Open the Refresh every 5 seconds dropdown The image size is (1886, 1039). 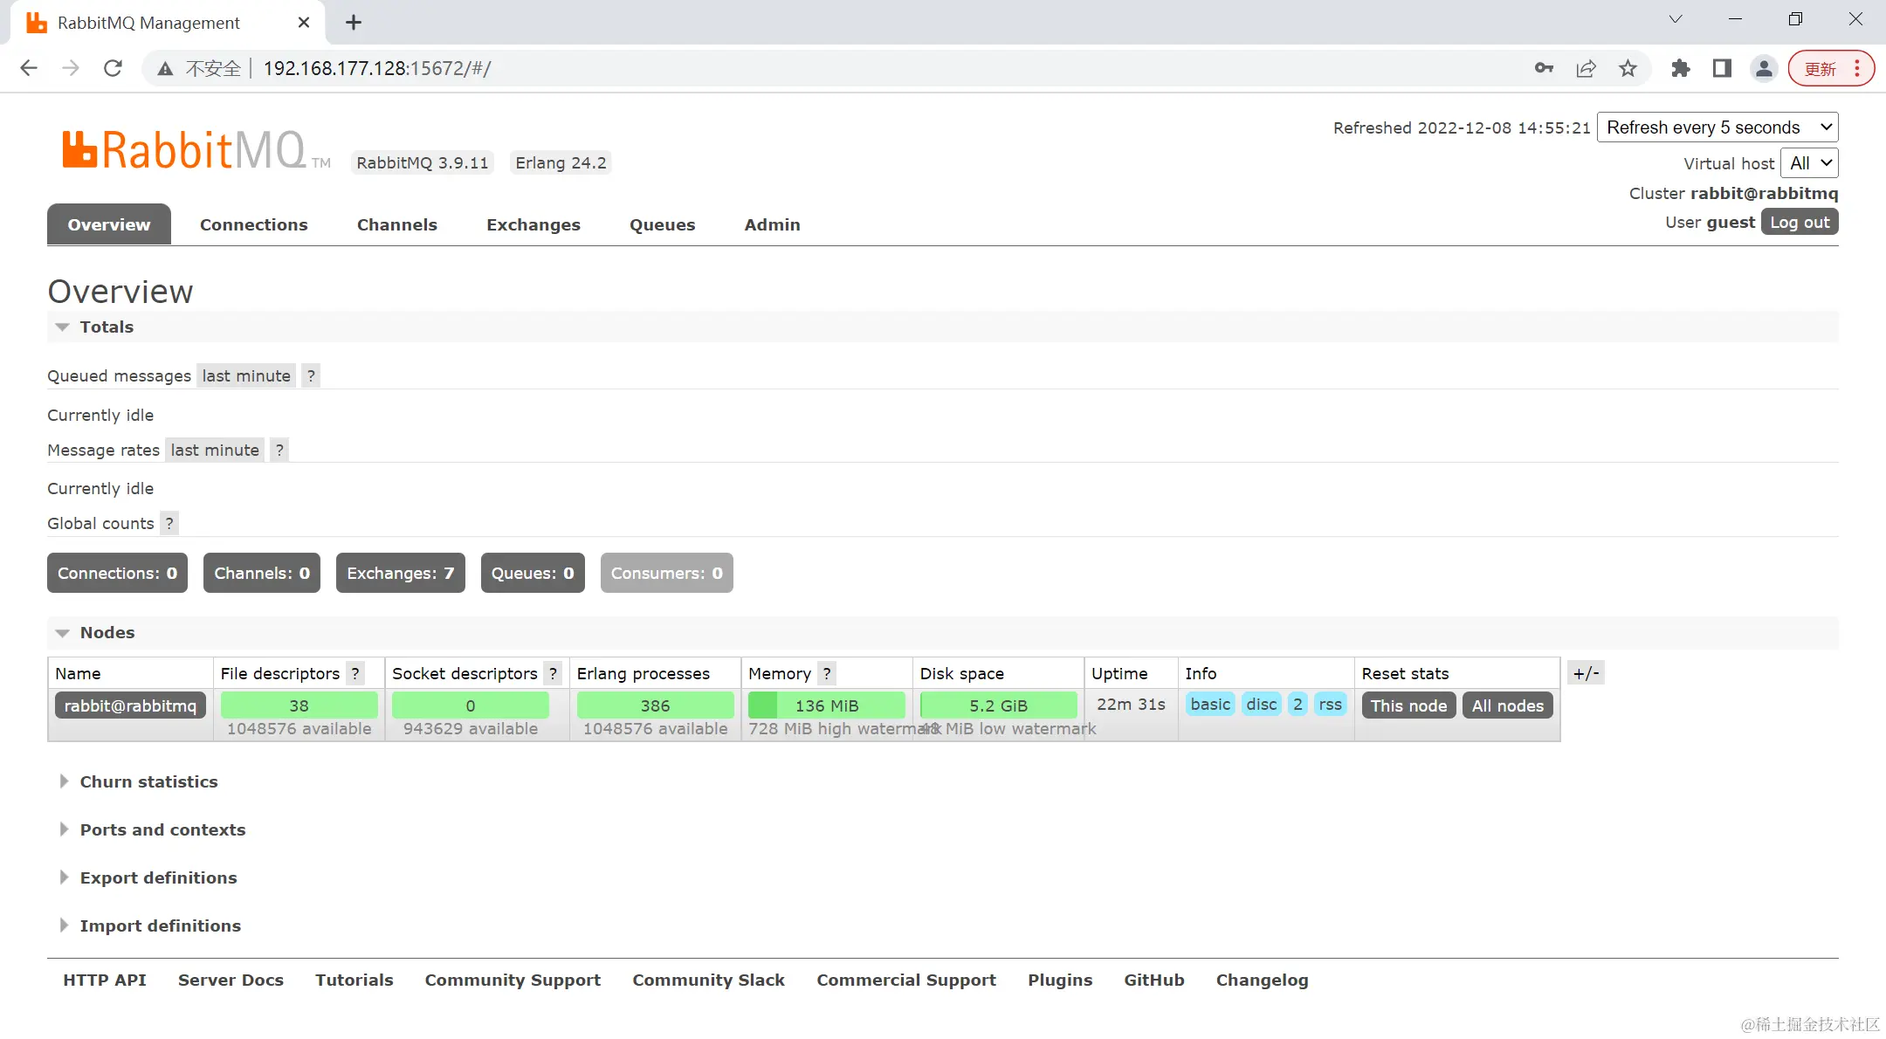point(1717,127)
